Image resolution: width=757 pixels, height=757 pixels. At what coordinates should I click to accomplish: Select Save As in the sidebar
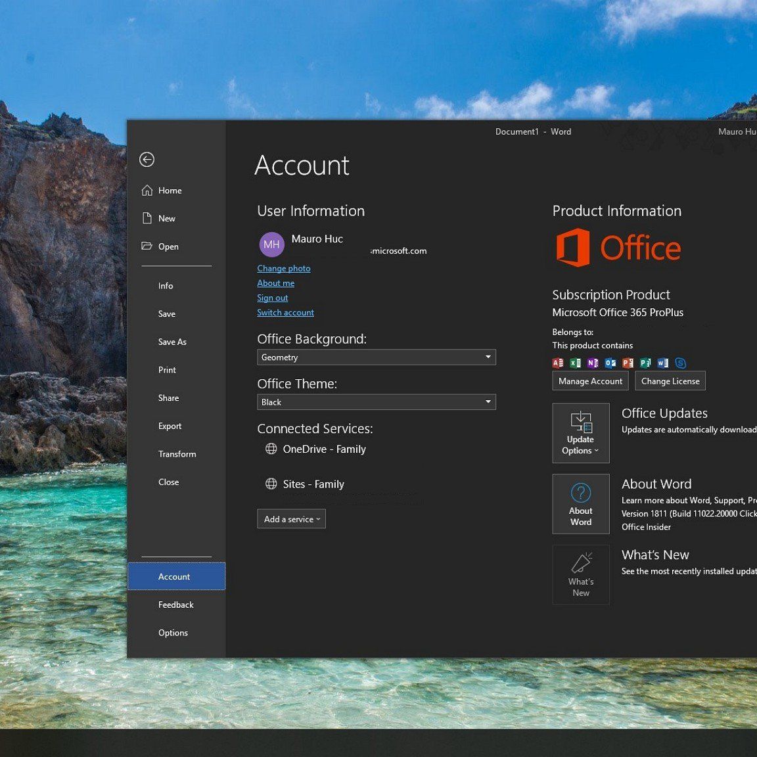point(172,342)
